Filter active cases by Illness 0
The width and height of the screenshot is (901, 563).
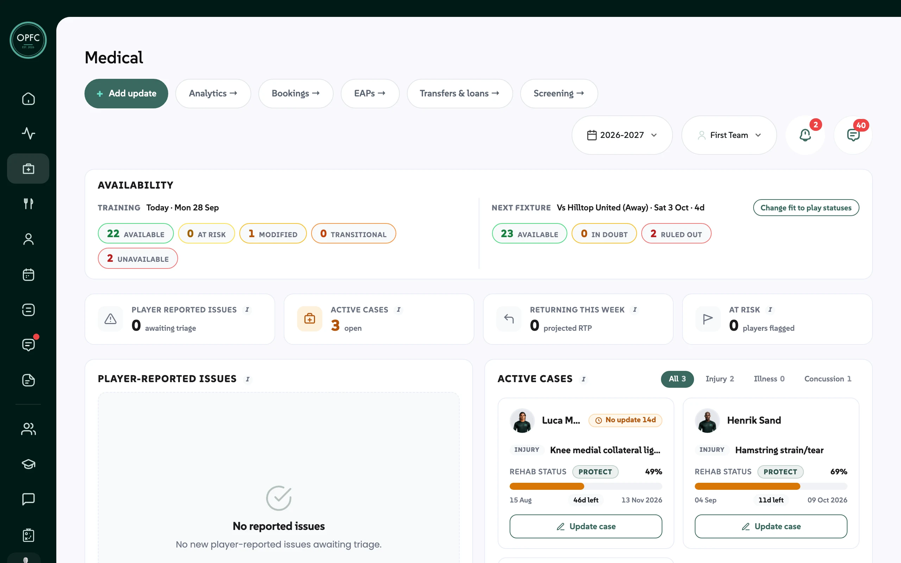tap(769, 379)
